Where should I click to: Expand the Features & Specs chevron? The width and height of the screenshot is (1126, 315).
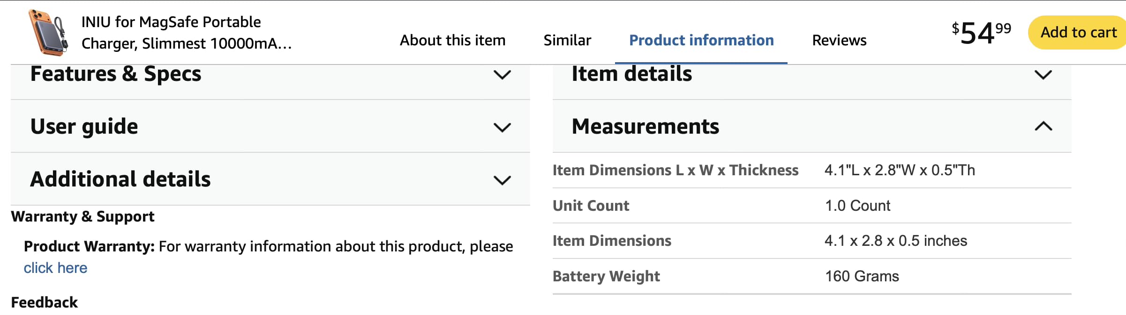tap(502, 75)
